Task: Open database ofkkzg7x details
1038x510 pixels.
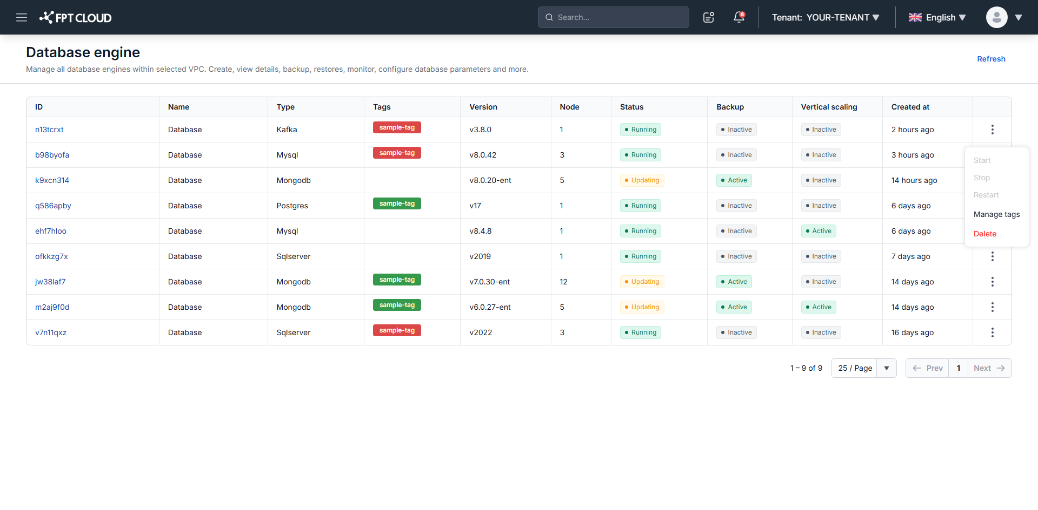Action: pos(51,256)
